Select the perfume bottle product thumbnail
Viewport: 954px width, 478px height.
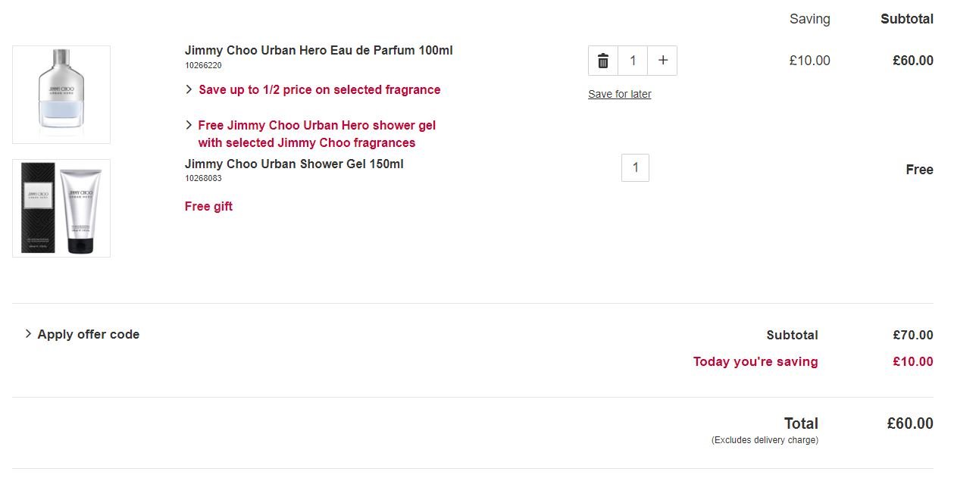point(61,95)
